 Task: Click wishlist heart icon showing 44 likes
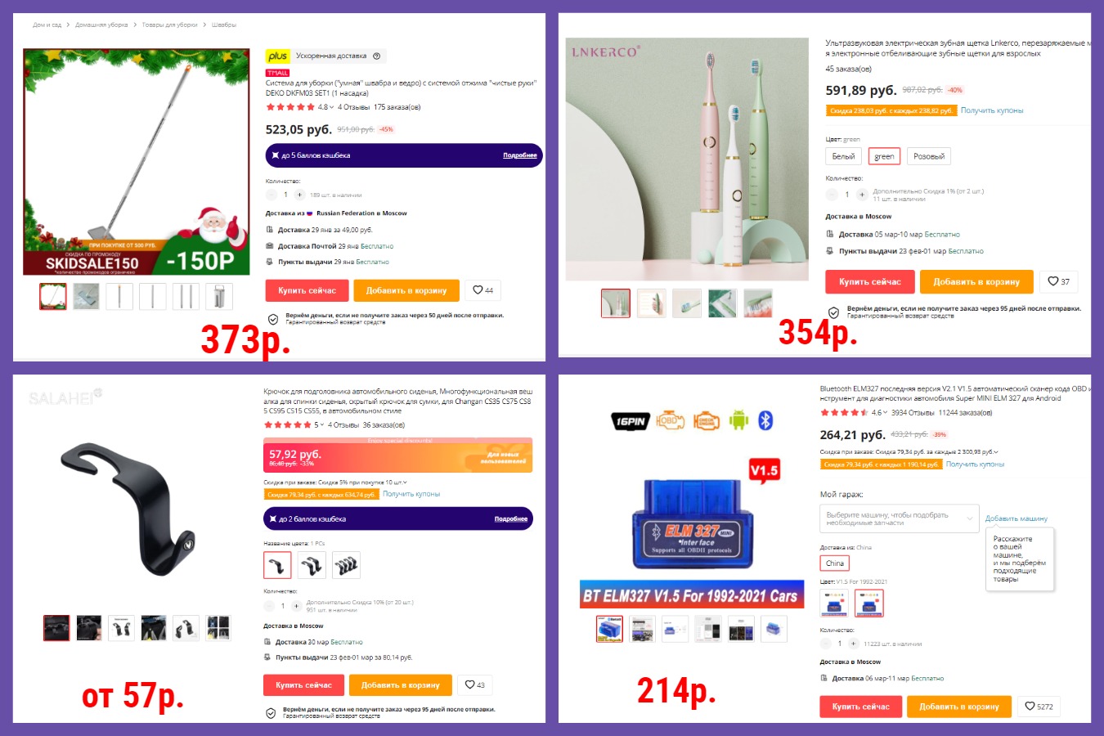pyautogui.click(x=482, y=290)
